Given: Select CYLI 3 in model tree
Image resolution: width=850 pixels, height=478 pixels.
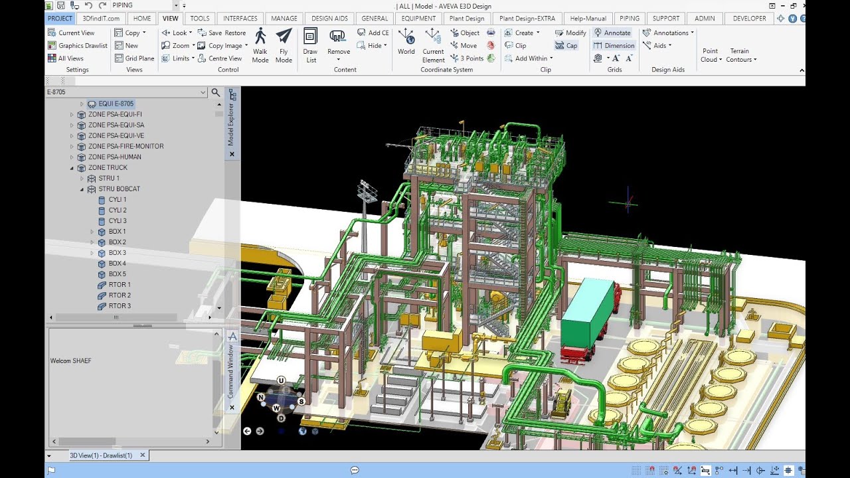Looking at the screenshot, I should click(x=118, y=221).
